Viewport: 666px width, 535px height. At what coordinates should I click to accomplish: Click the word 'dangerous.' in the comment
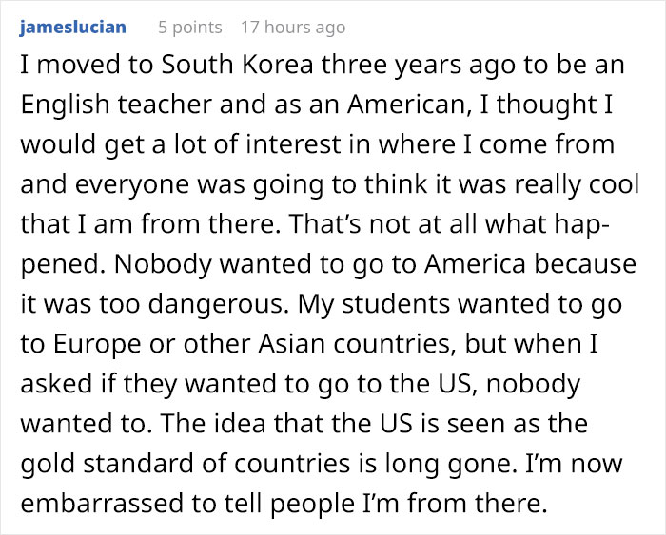pyautogui.click(x=216, y=304)
